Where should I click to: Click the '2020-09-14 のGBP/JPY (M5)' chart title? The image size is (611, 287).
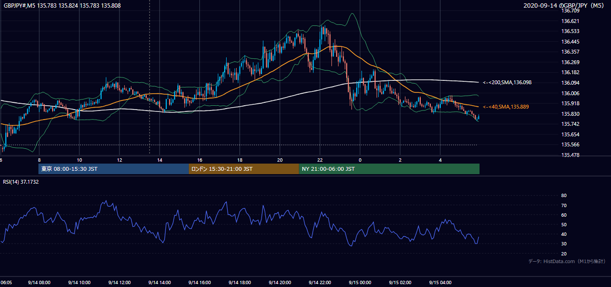pyautogui.click(x=565, y=6)
